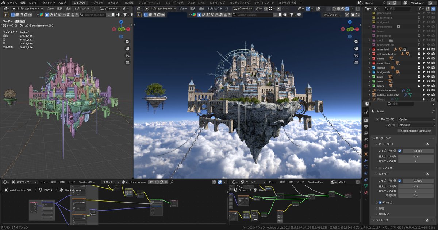The width and height of the screenshot is (438, 230).
Task: Open the スロット1 material slot dropdown
Action: point(110,182)
